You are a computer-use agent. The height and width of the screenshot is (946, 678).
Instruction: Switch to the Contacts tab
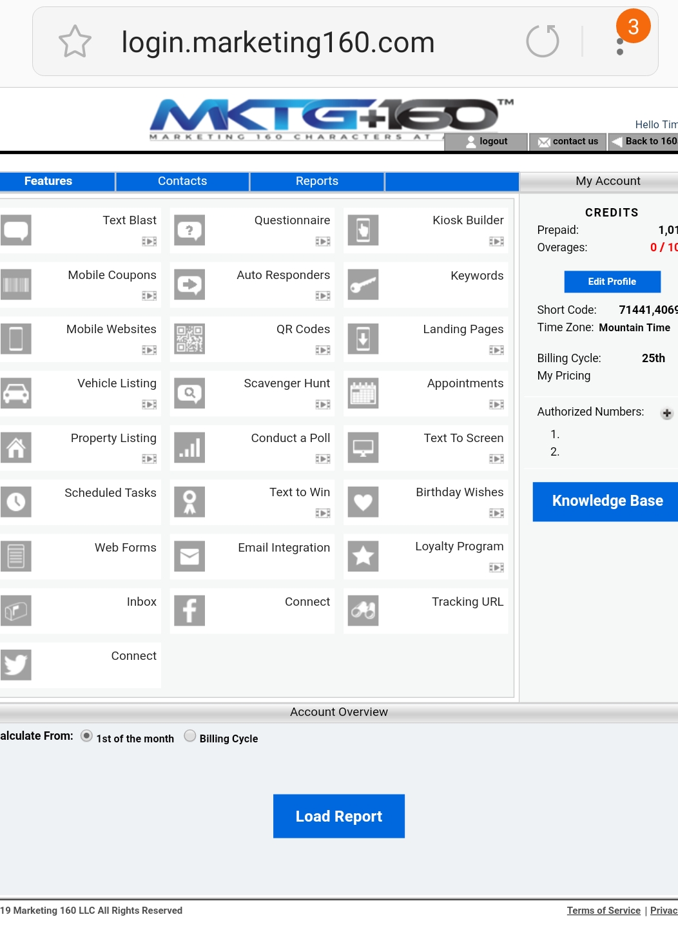click(x=182, y=181)
